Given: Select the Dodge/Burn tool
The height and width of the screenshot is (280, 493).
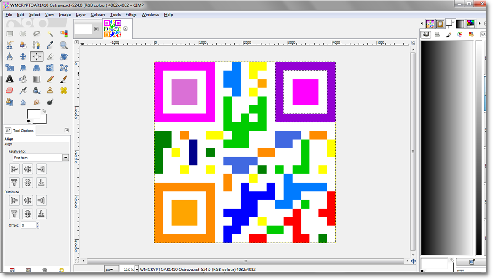Looking at the screenshot, I should click(50, 102).
